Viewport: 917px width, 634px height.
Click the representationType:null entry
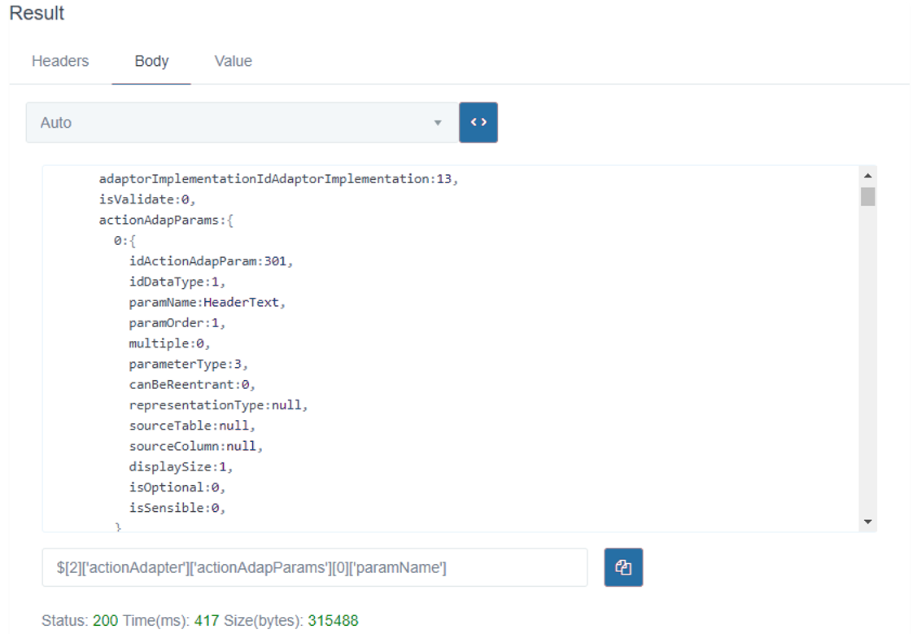[x=218, y=404]
